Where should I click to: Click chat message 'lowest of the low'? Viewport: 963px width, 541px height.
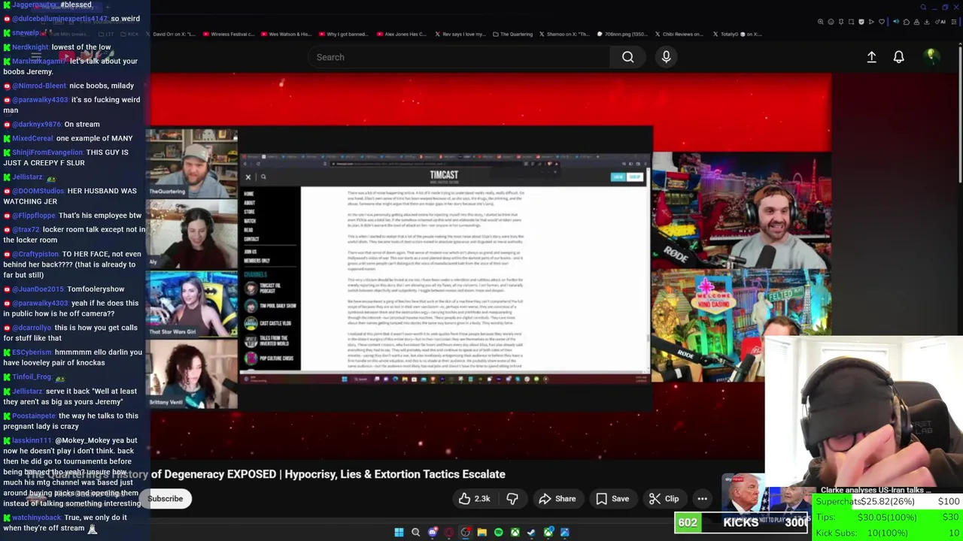point(81,47)
